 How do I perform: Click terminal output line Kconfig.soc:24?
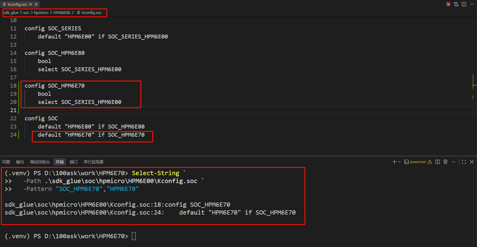[x=150, y=212]
